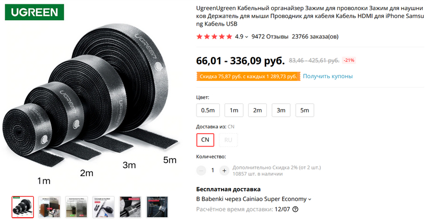
Task: Choose the 2m length option
Action: [257, 110]
